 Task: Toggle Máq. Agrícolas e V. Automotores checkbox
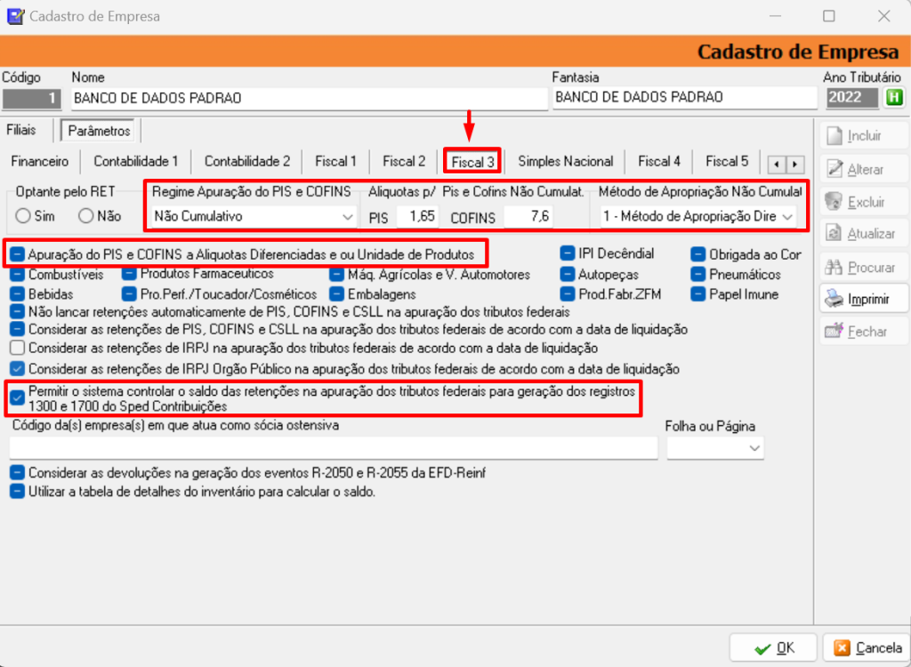click(337, 274)
